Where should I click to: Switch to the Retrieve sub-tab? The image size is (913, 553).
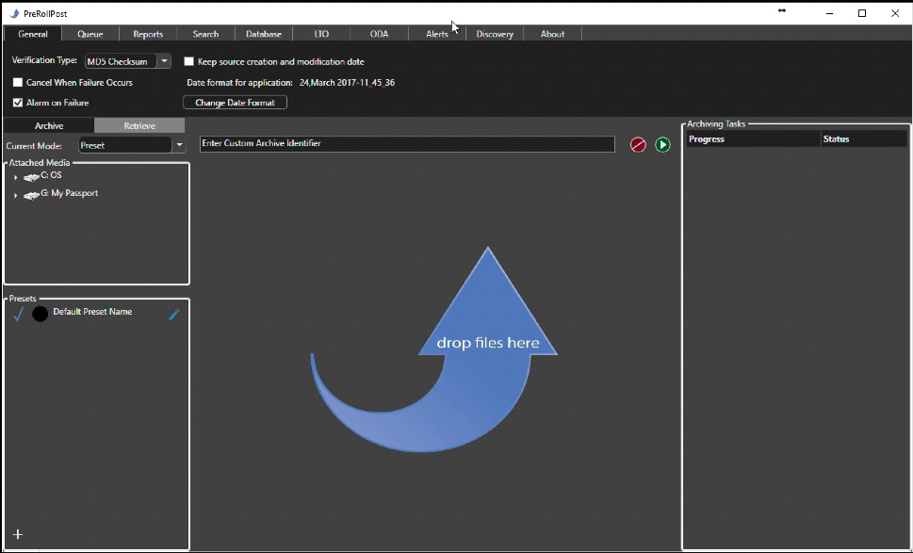pos(139,125)
